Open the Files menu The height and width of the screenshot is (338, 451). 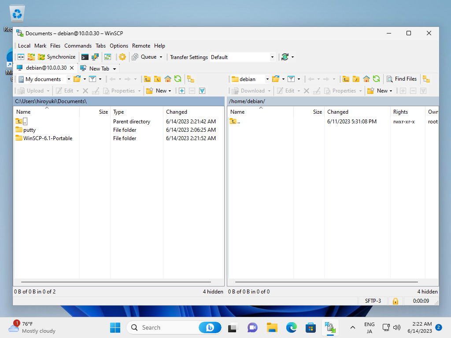pyautogui.click(x=55, y=46)
